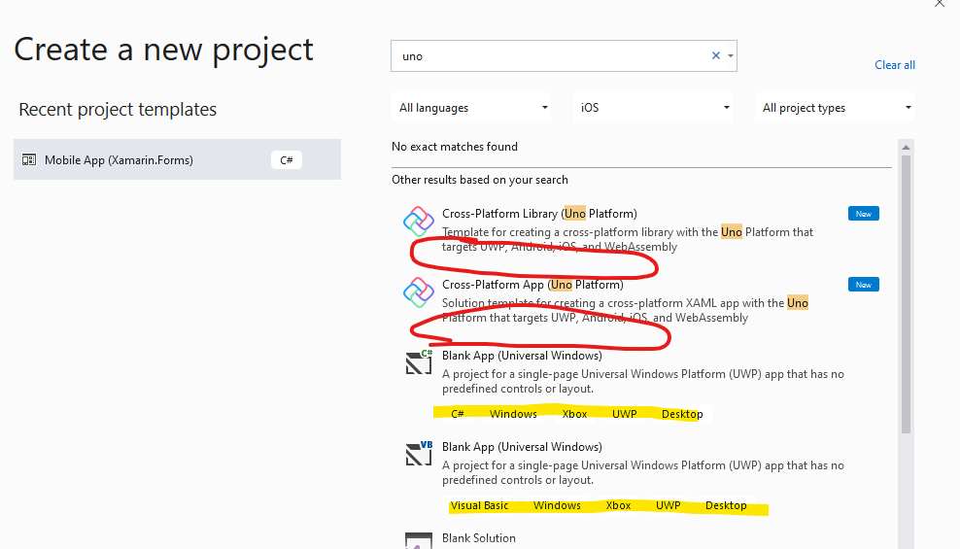Select the Visual Basic Blank App (Universal Windows)
This screenshot has height=549, width=960.
tap(641, 475)
